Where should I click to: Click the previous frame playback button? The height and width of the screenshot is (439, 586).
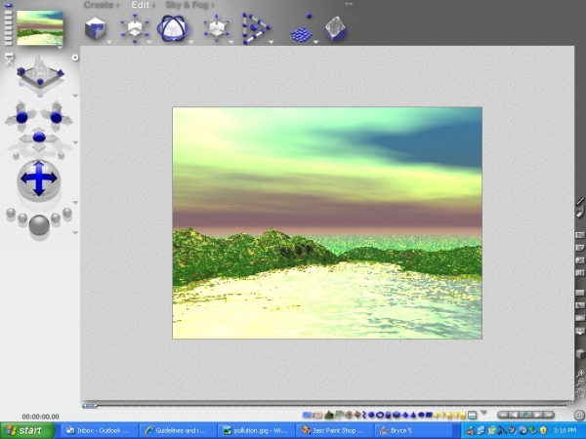coord(515,415)
